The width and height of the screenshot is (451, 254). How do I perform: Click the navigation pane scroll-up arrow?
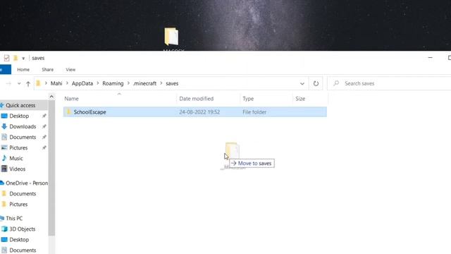51,97
